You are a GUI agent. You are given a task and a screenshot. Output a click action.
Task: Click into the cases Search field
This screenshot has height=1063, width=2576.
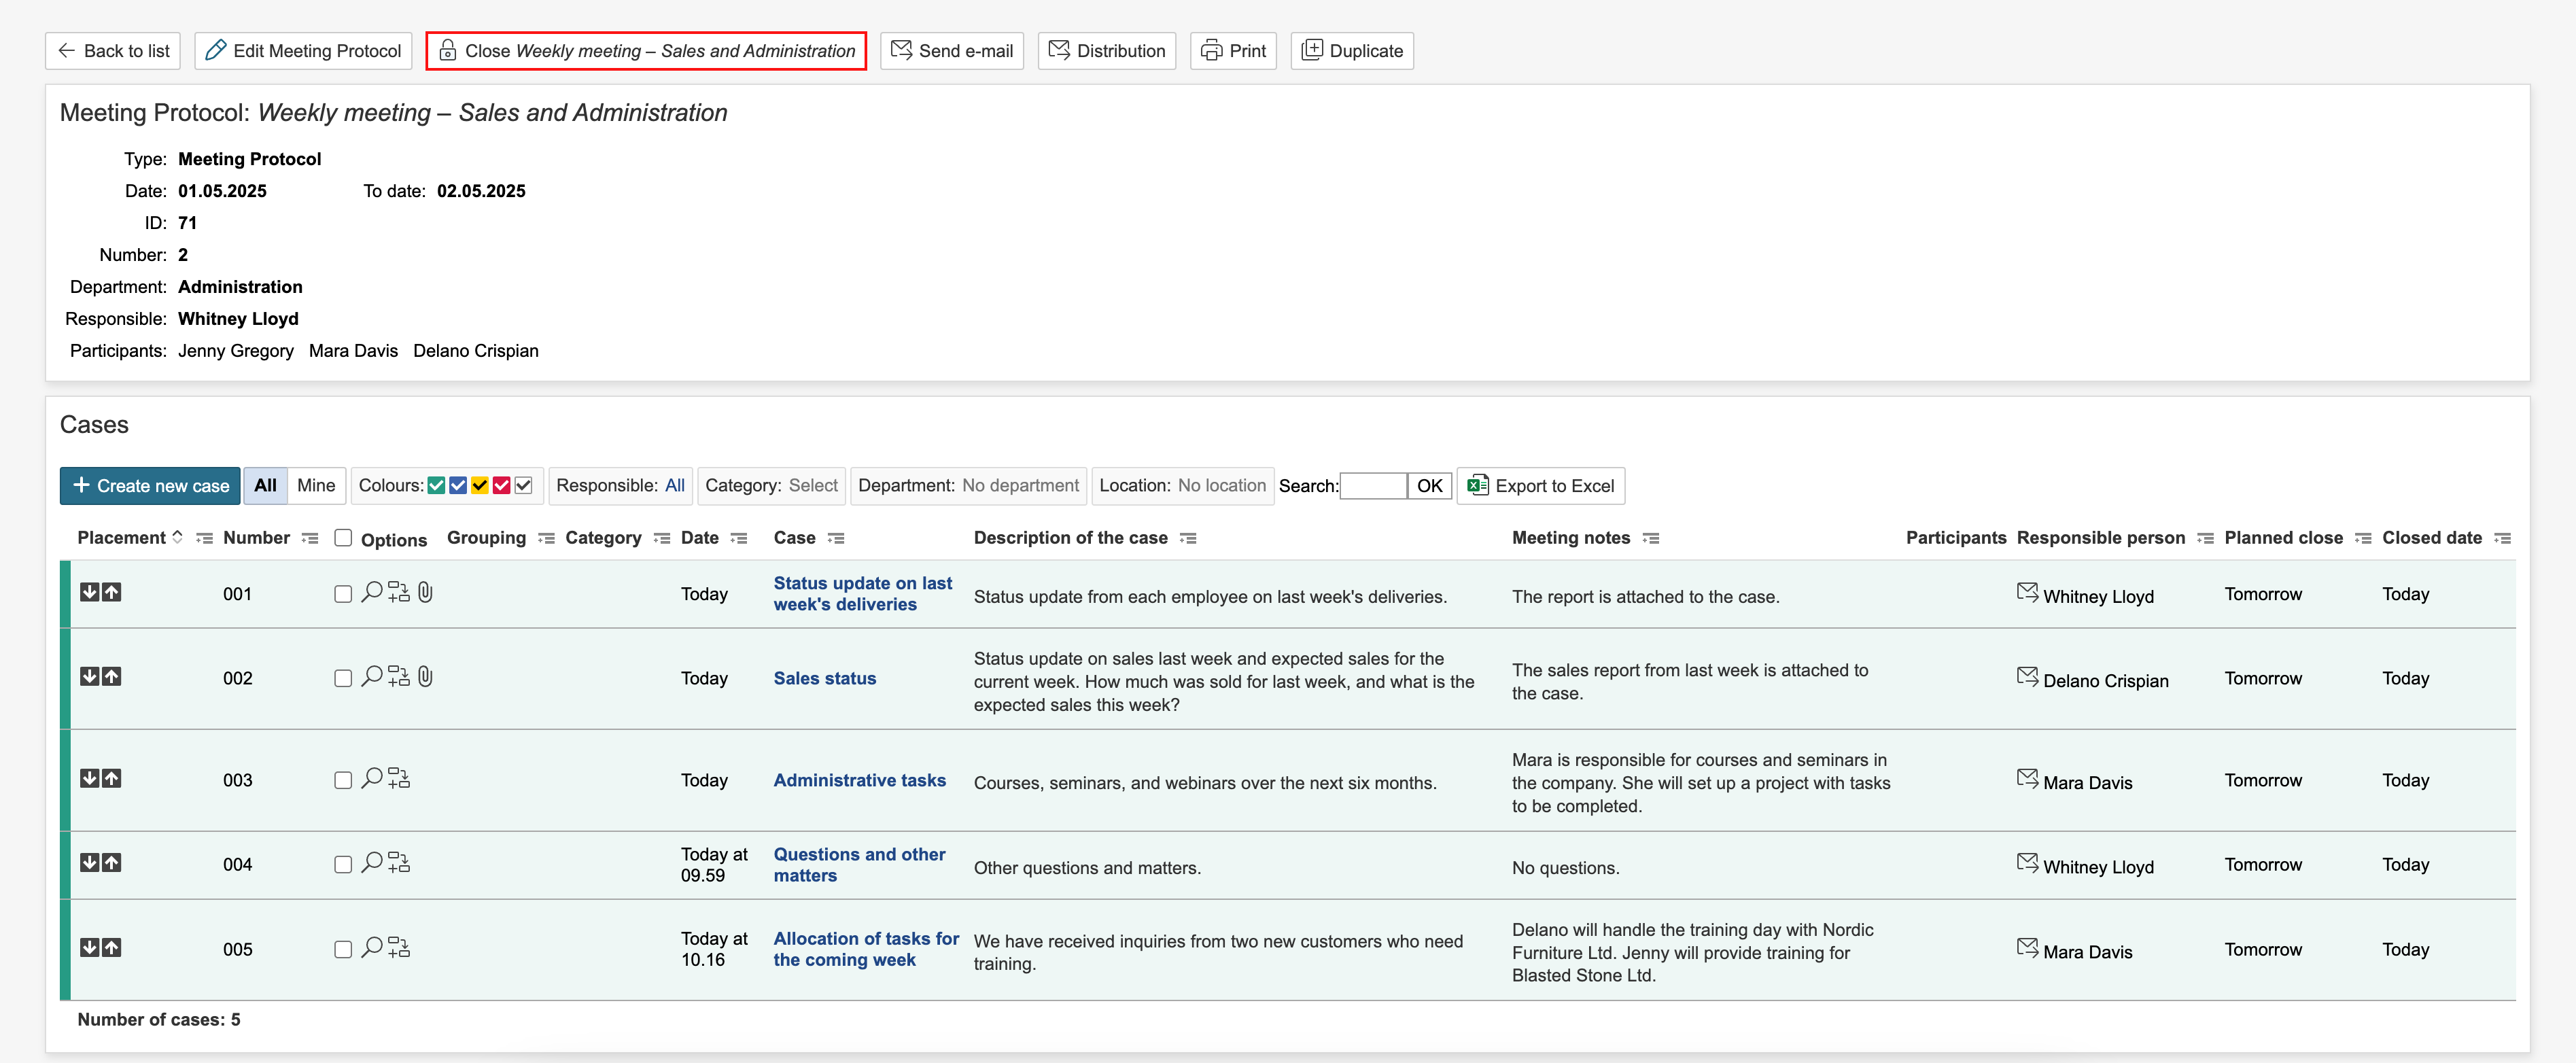pos(1372,486)
